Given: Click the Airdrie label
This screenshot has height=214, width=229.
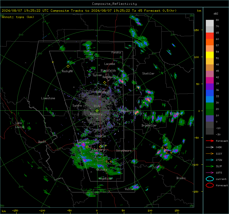Looking at the screenshot, I should 100,136.
